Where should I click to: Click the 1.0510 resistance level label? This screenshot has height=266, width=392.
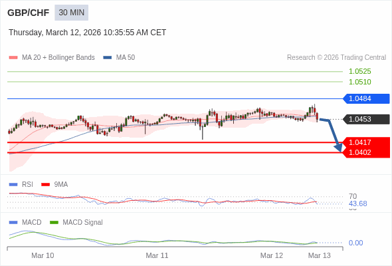point(359,82)
